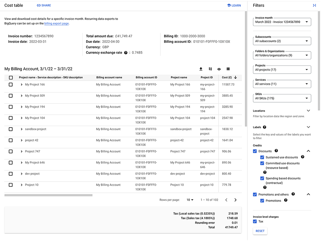This screenshot has width=322, height=241.
Task: Click help icon next to Labels
Action: [264, 127]
